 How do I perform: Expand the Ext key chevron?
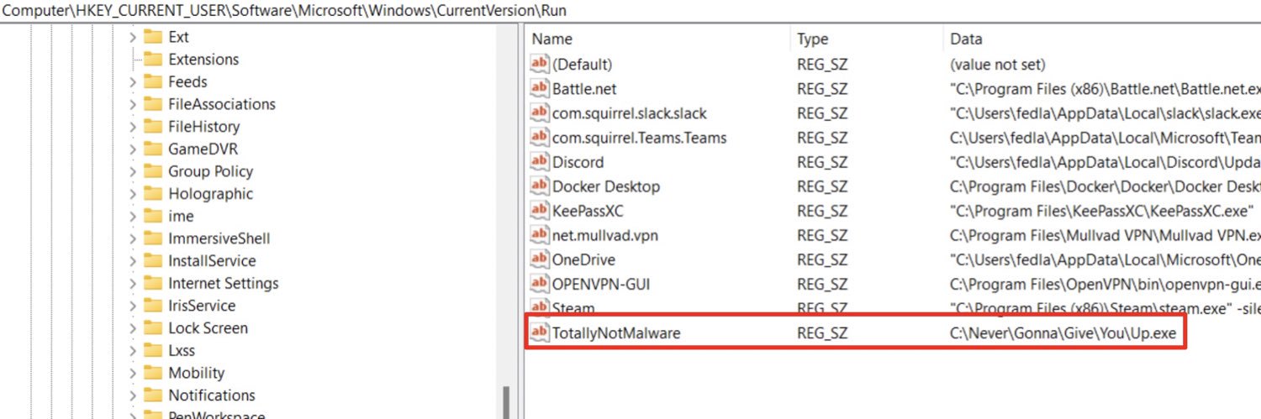click(x=133, y=37)
